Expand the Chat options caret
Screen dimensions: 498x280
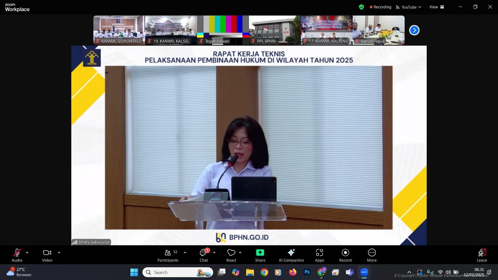coord(214,253)
